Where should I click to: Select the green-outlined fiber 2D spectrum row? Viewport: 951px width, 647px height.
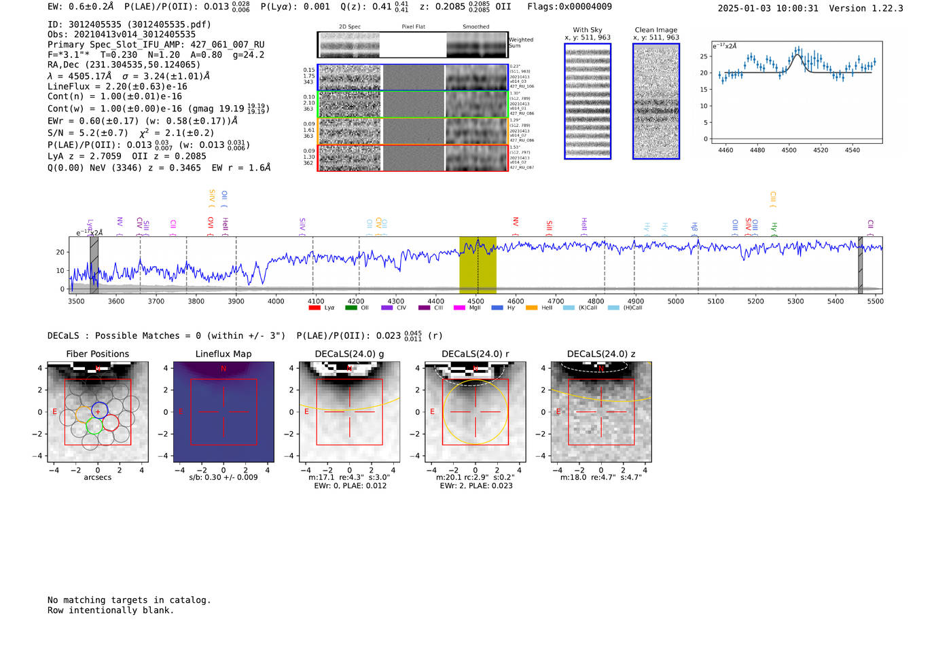coord(413,105)
